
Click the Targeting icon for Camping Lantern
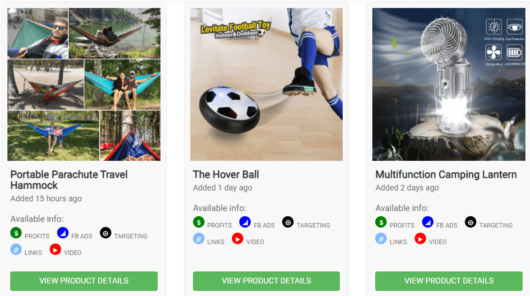tap(471, 222)
